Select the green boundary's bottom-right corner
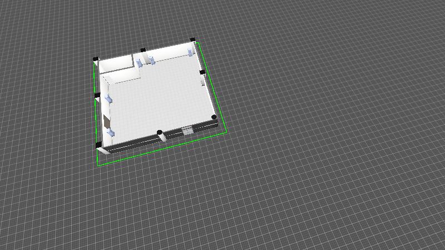Image resolution: width=445 pixels, height=250 pixels. click(x=226, y=131)
